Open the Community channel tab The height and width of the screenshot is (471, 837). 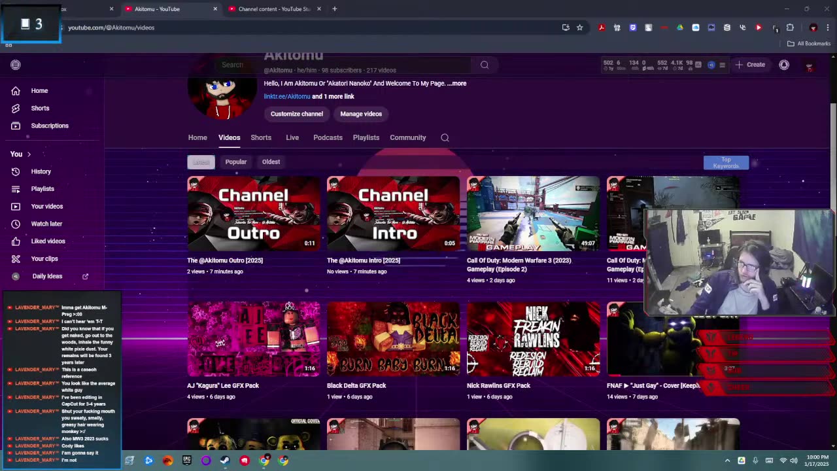click(408, 137)
